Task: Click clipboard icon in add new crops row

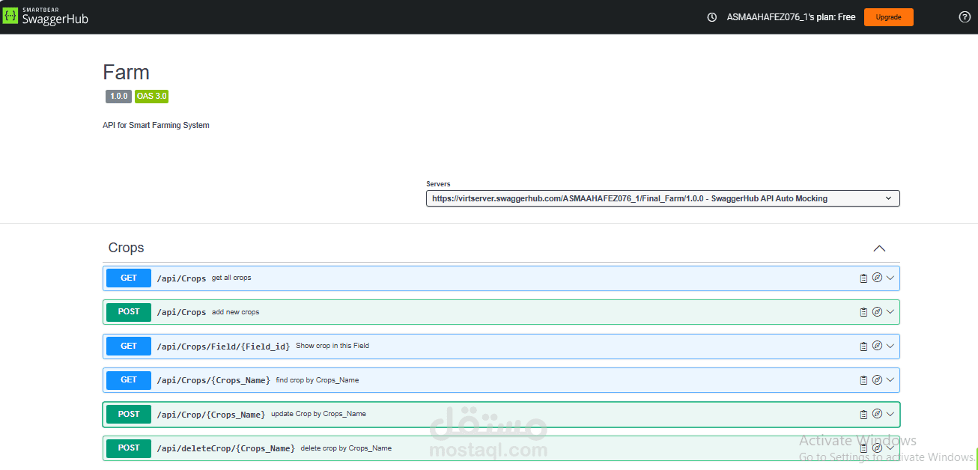Action: [863, 312]
